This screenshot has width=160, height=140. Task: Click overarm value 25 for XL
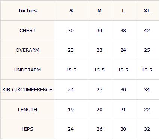[x=147, y=50]
